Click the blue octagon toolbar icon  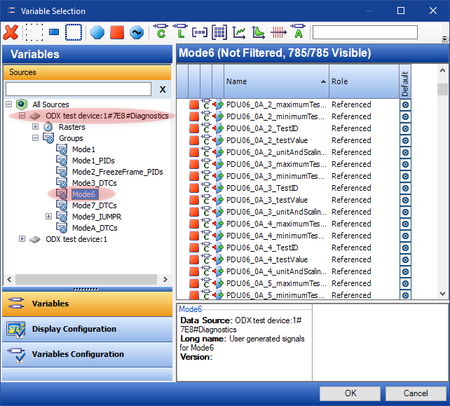(97, 32)
